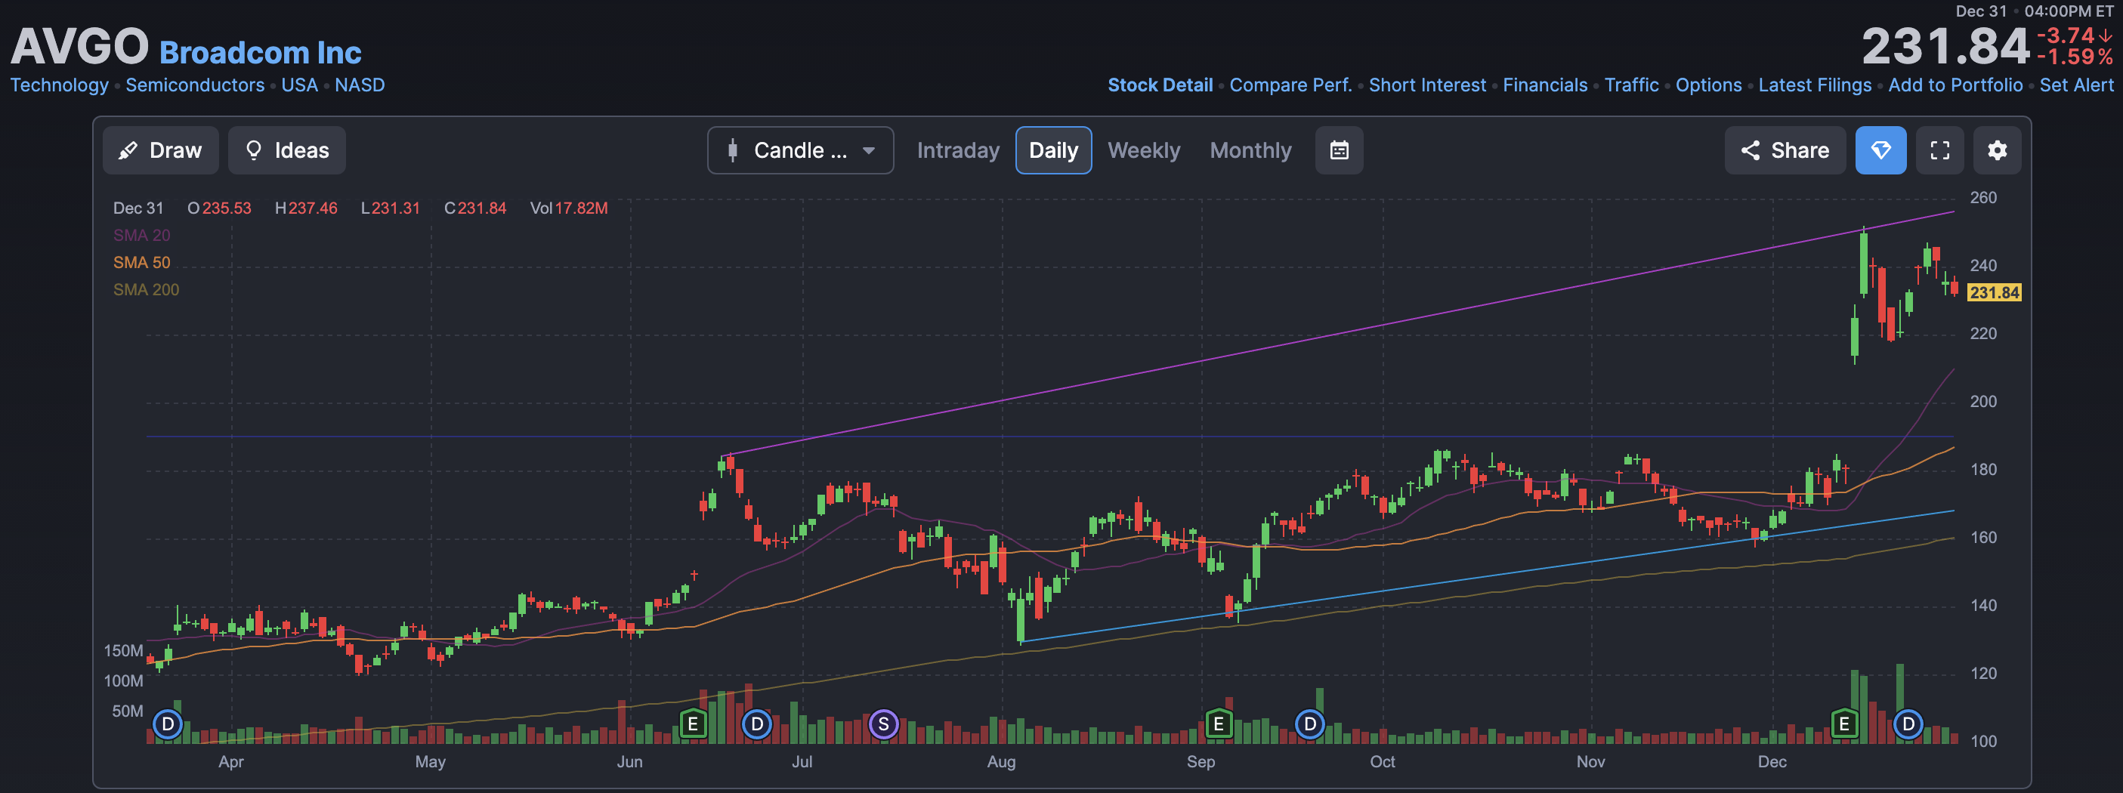Click the dividend D marker in late September
Screen dimensions: 2123x793
(x=1309, y=724)
